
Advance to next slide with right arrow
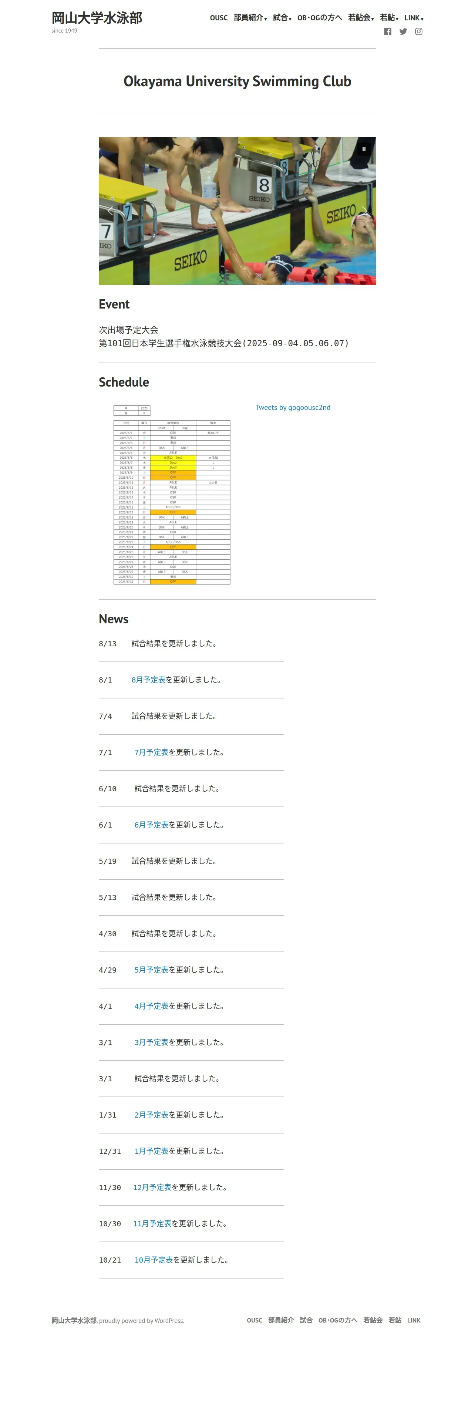(364, 210)
